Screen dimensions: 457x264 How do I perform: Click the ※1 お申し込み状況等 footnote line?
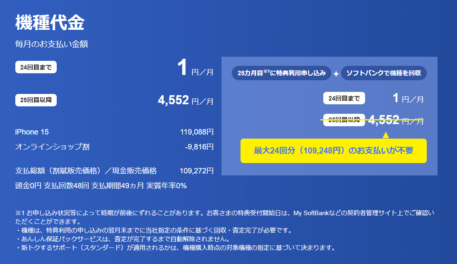click(x=225, y=213)
